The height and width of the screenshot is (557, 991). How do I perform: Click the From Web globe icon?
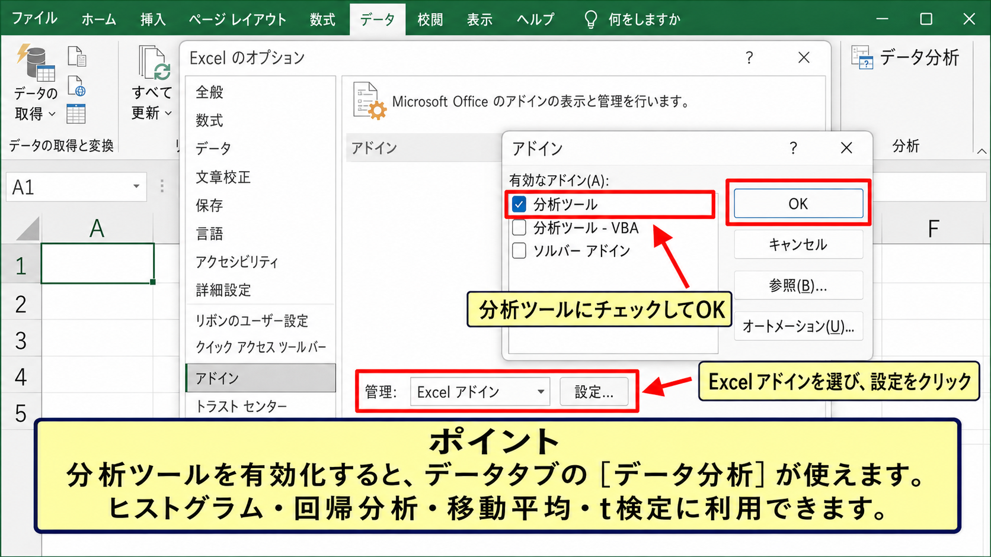click(x=77, y=86)
